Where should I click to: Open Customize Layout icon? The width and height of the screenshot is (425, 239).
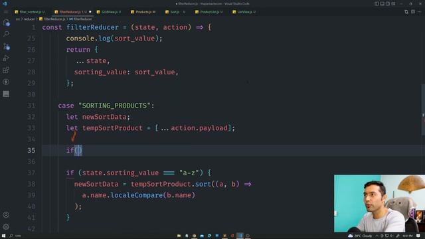pyautogui.click(x=394, y=4)
